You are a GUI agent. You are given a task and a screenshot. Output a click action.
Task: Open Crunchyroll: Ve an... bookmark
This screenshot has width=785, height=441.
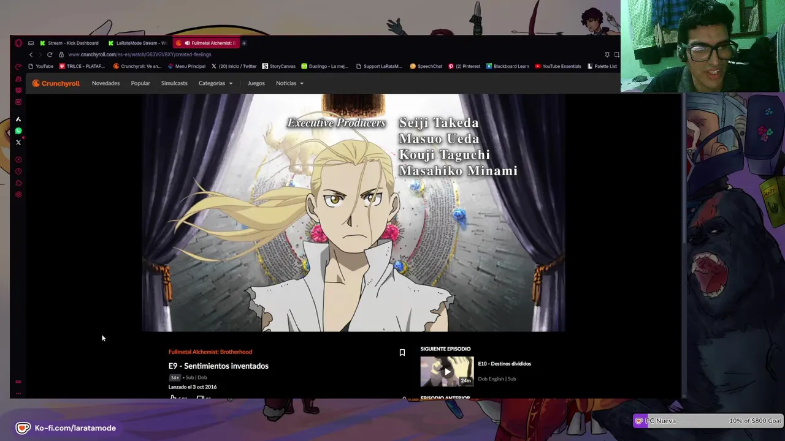click(x=137, y=66)
